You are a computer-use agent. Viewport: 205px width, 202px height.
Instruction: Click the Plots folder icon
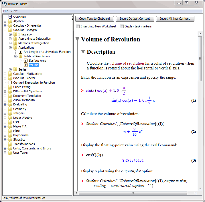point(10,131)
